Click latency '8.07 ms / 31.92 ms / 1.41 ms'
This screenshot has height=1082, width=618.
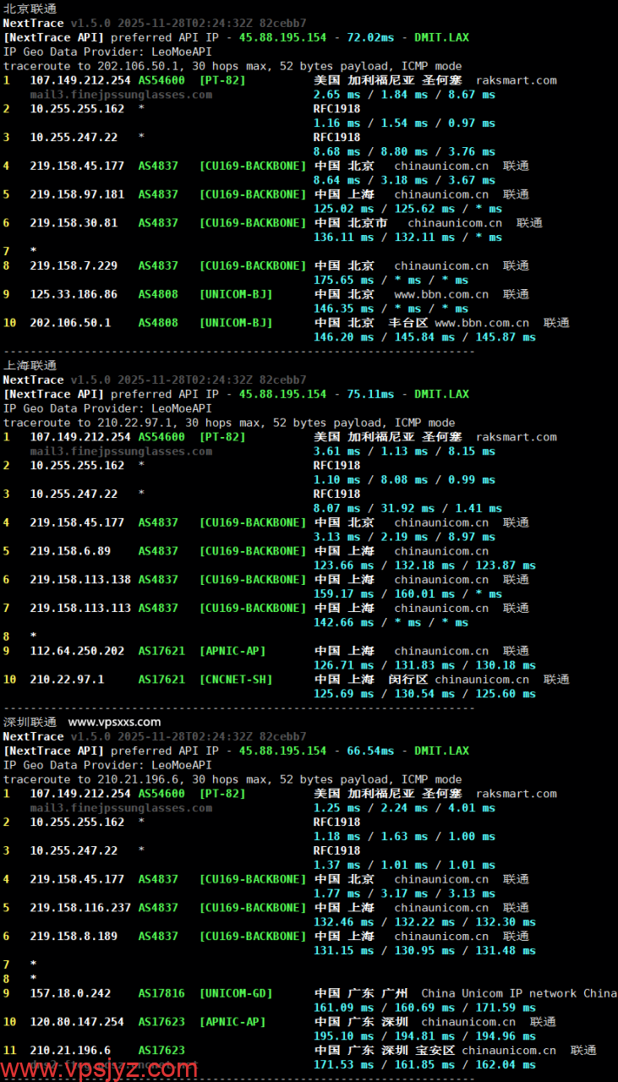point(407,508)
